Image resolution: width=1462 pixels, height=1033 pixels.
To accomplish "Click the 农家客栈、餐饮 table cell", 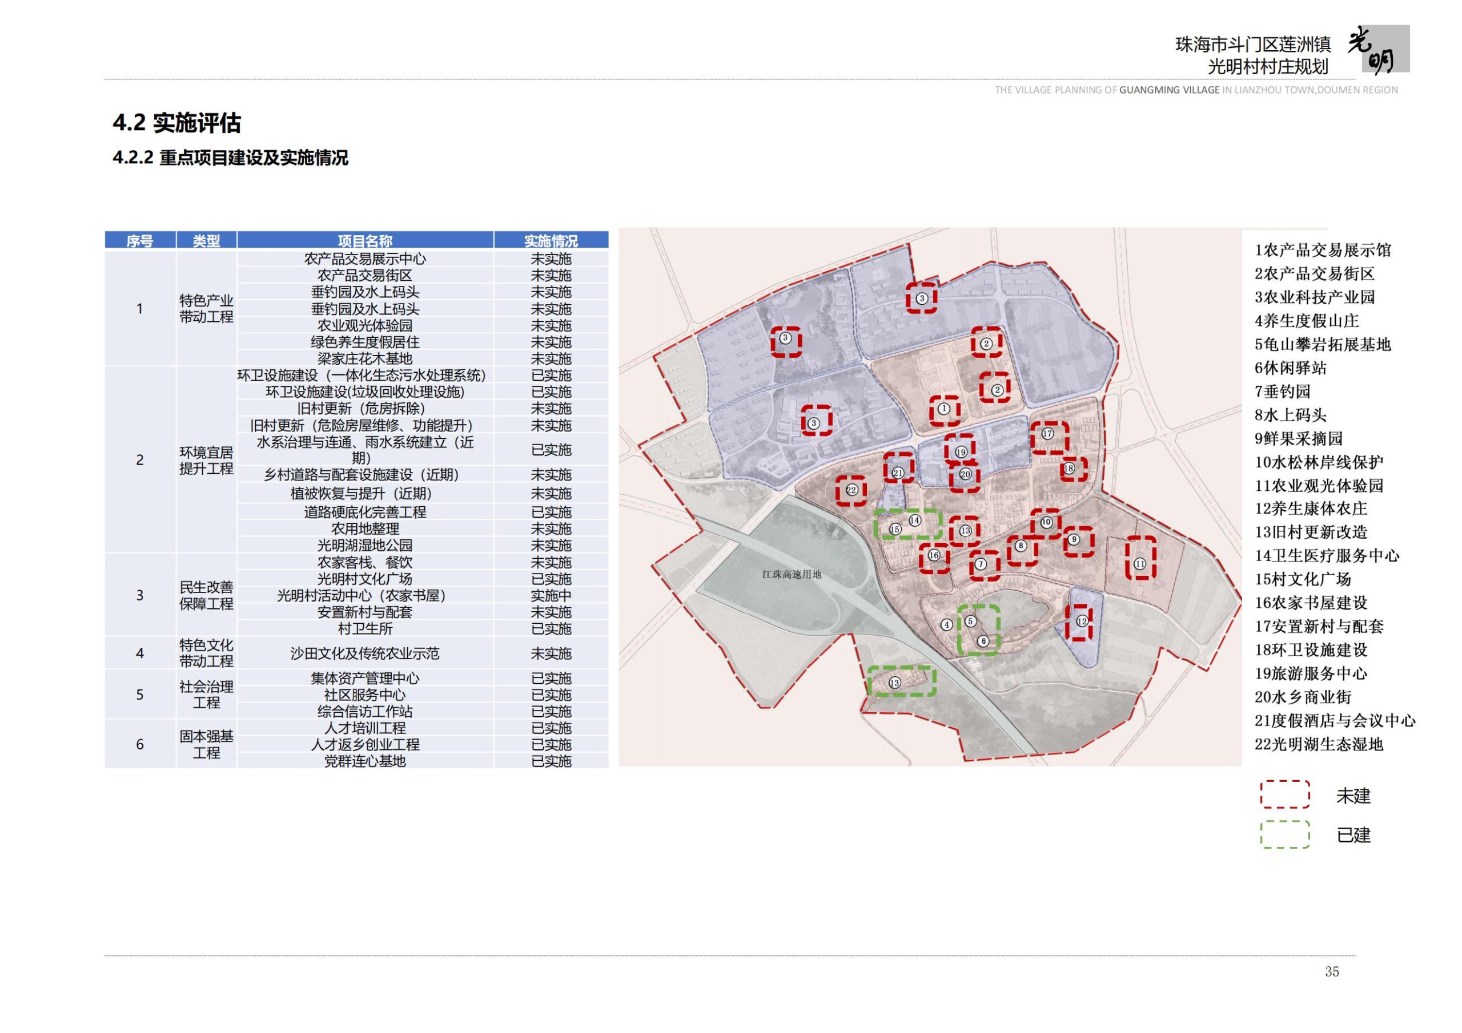I will pos(365,562).
